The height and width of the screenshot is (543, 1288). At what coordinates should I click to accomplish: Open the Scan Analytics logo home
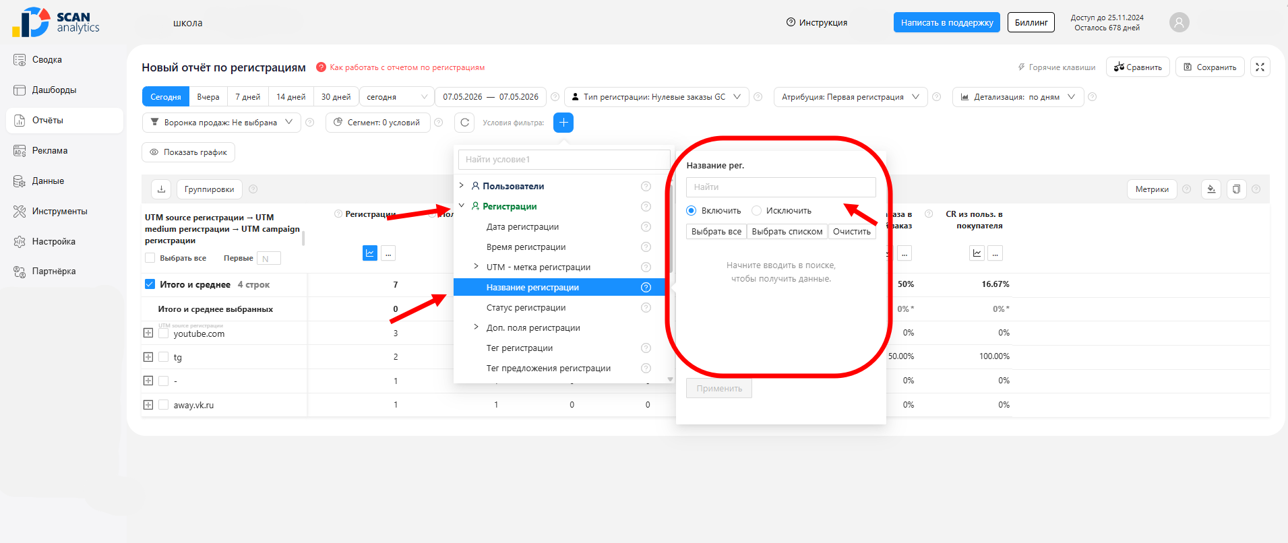click(x=56, y=22)
